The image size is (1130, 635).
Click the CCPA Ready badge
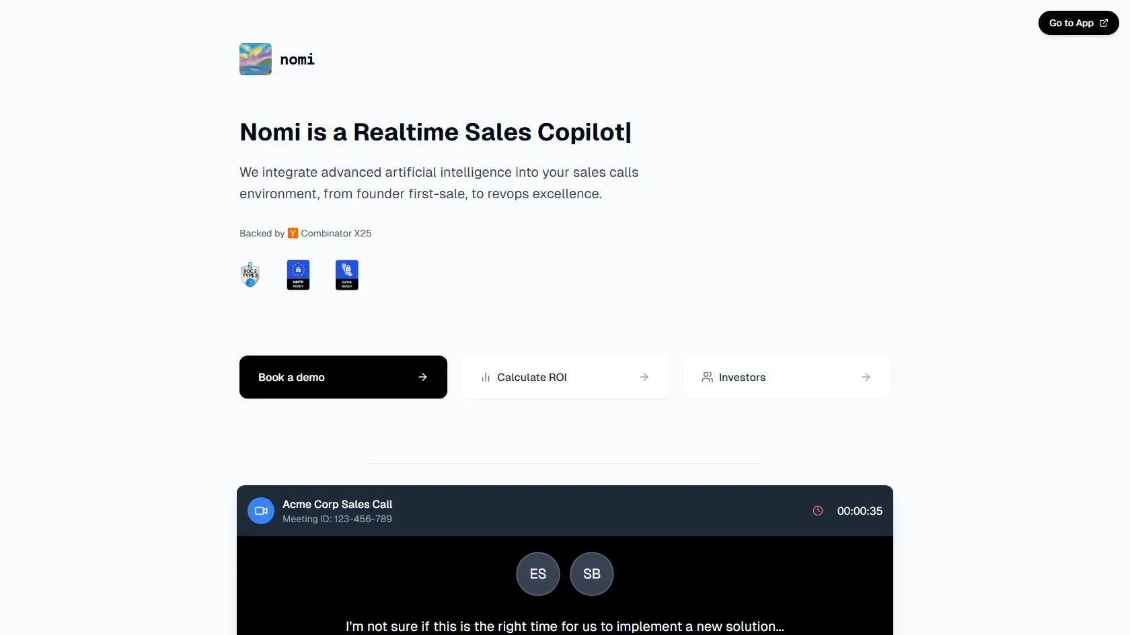coord(347,275)
